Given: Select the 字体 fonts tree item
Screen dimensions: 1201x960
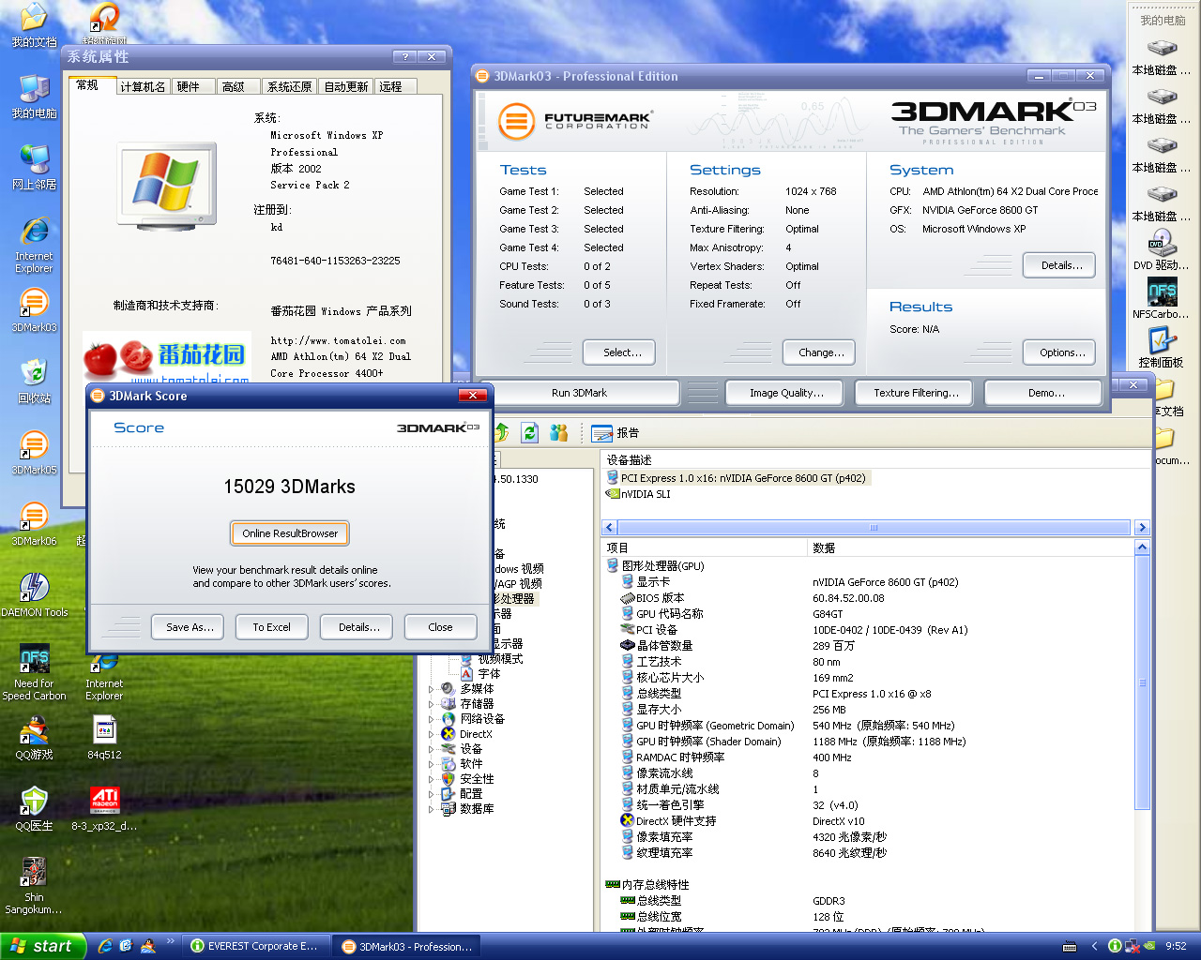Looking at the screenshot, I should tap(489, 674).
